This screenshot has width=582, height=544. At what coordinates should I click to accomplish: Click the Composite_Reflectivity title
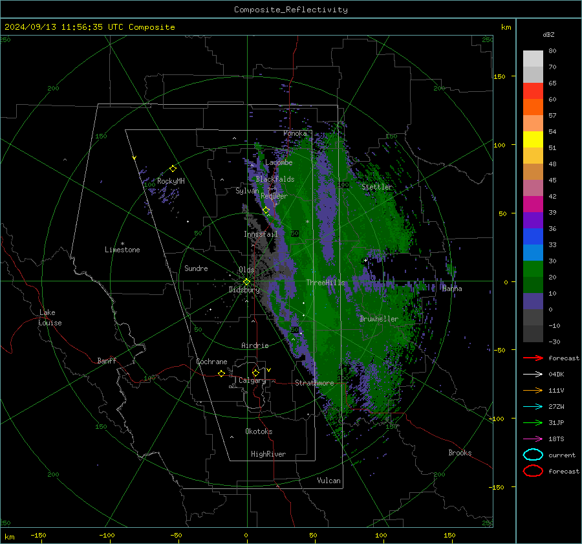(x=291, y=10)
